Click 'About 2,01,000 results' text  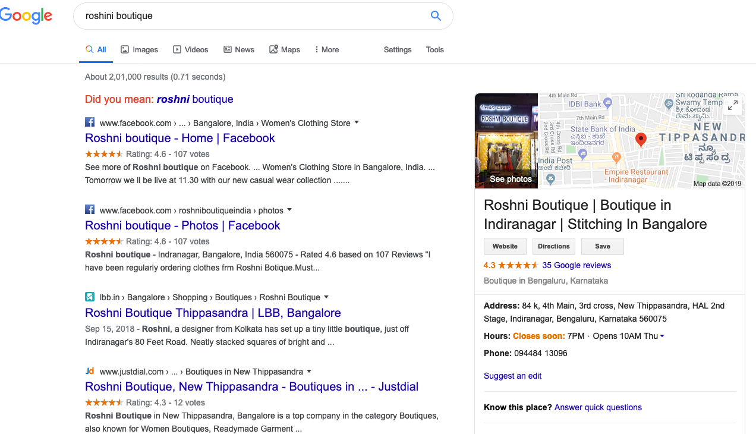click(127, 77)
